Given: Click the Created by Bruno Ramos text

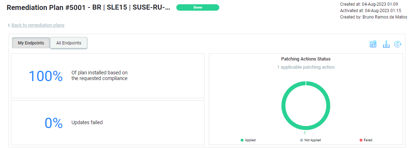Looking at the screenshot, I should [373, 17].
